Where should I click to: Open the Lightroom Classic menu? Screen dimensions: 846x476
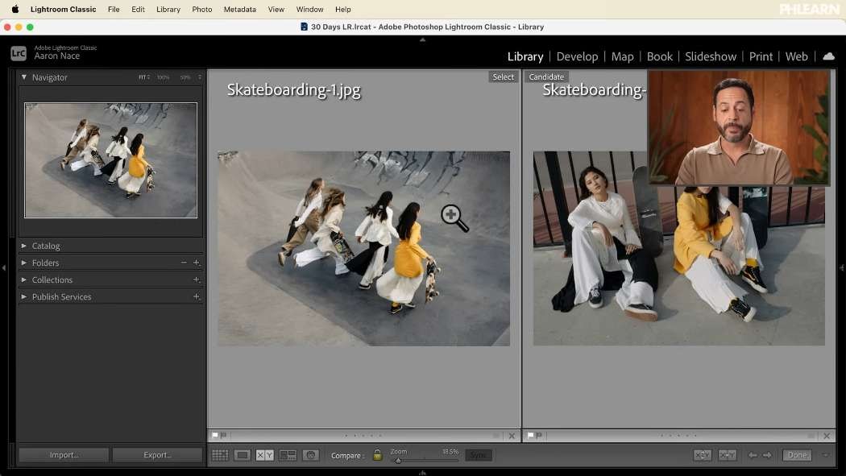pos(63,9)
